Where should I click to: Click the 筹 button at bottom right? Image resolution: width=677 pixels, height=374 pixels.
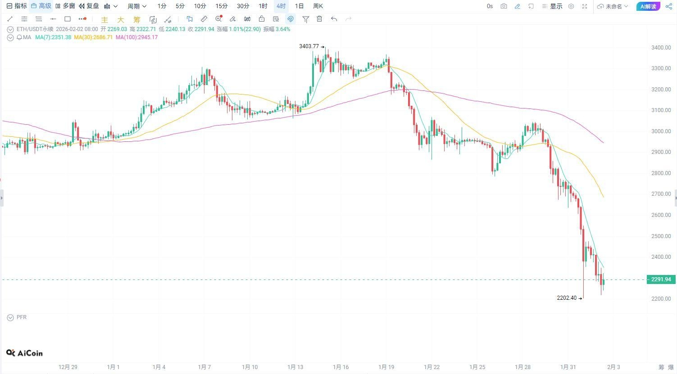pyautogui.click(x=661, y=367)
